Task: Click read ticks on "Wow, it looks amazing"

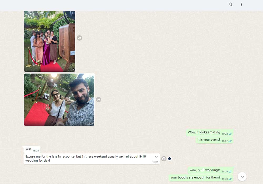Action: pyautogui.click(x=230, y=134)
